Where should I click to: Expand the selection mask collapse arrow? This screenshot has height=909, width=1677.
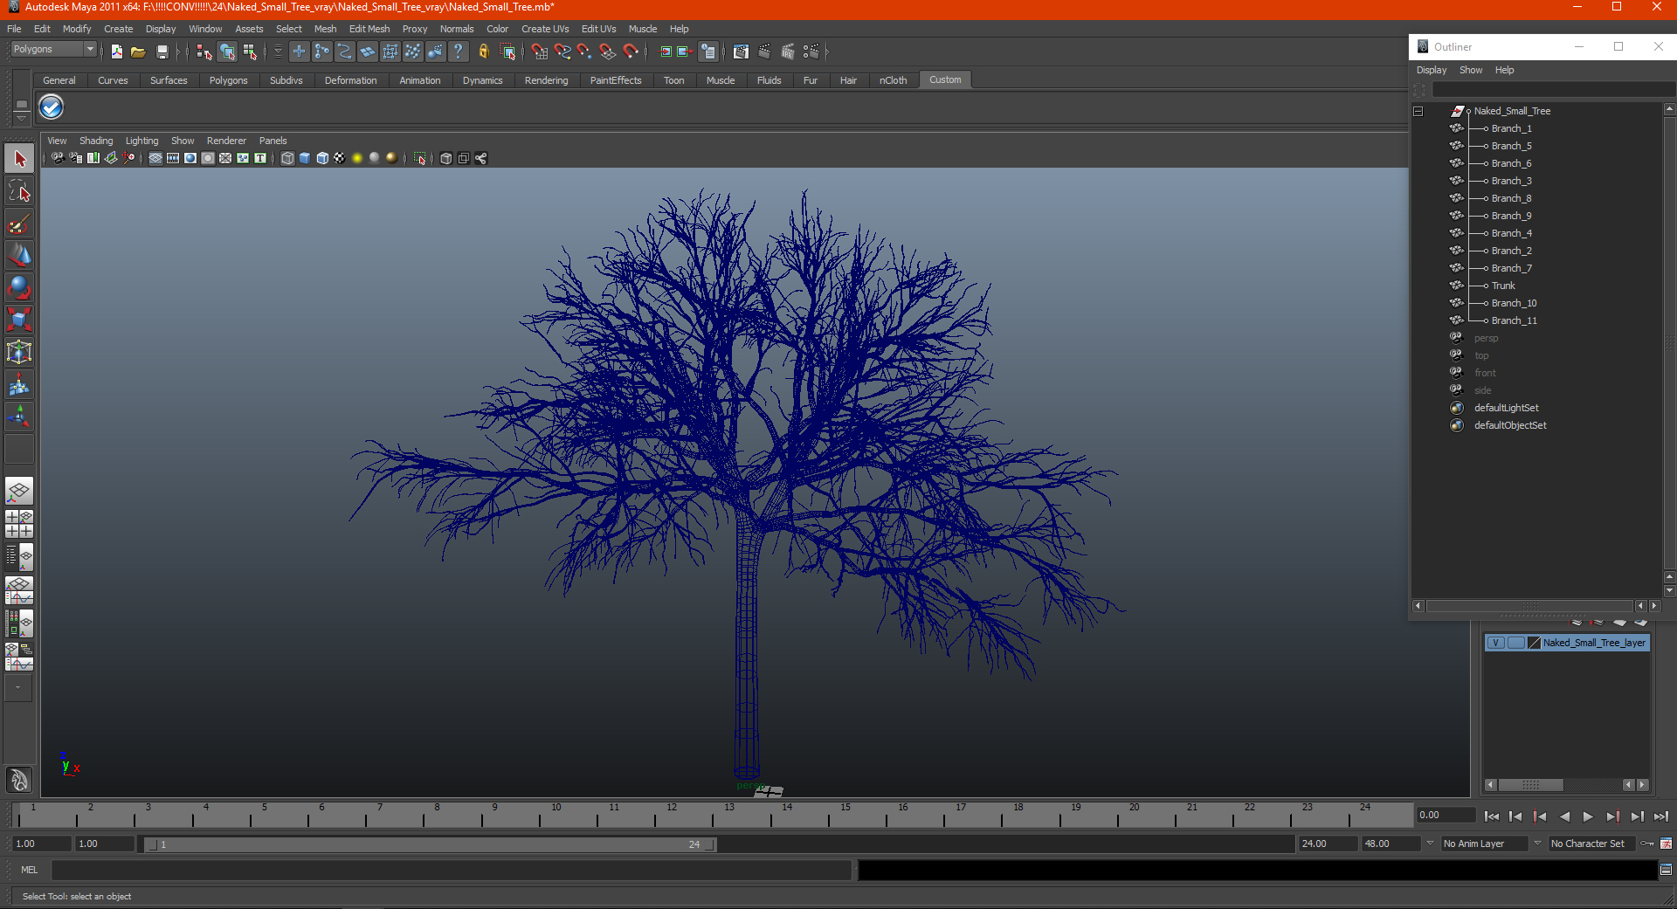tap(279, 52)
